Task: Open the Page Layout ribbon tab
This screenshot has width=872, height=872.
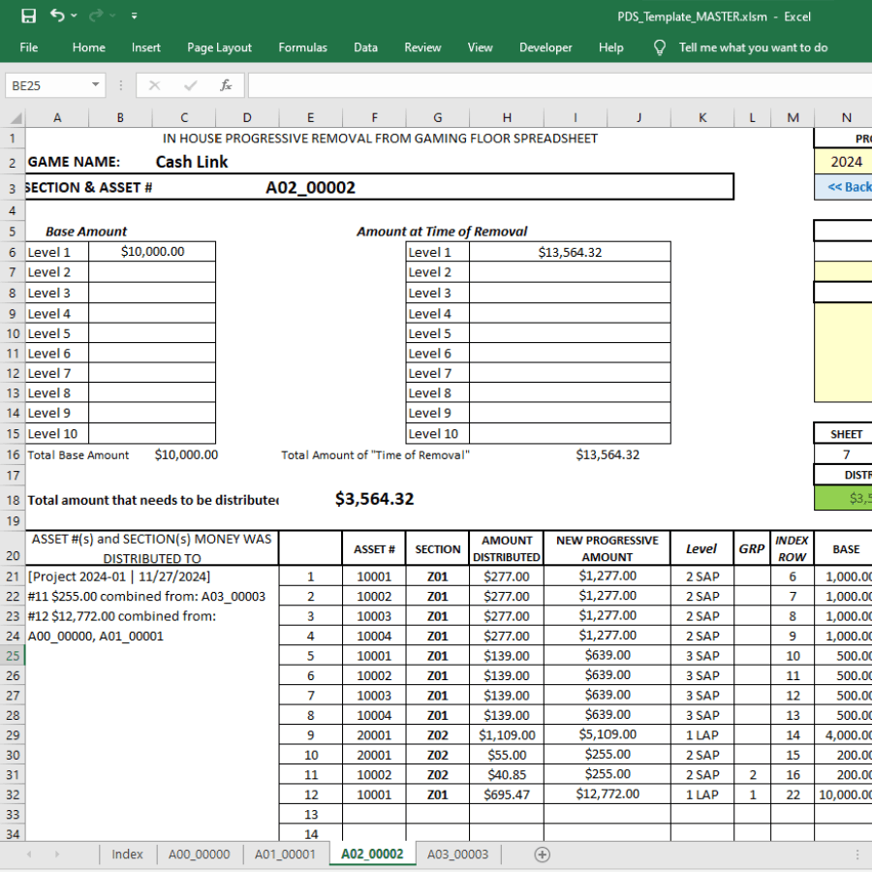Action: click(x=220, y=47)
